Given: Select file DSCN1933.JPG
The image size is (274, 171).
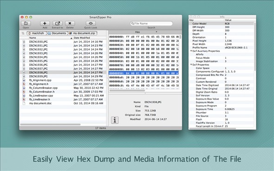Looking at the screenshot, I should [63, 53].
